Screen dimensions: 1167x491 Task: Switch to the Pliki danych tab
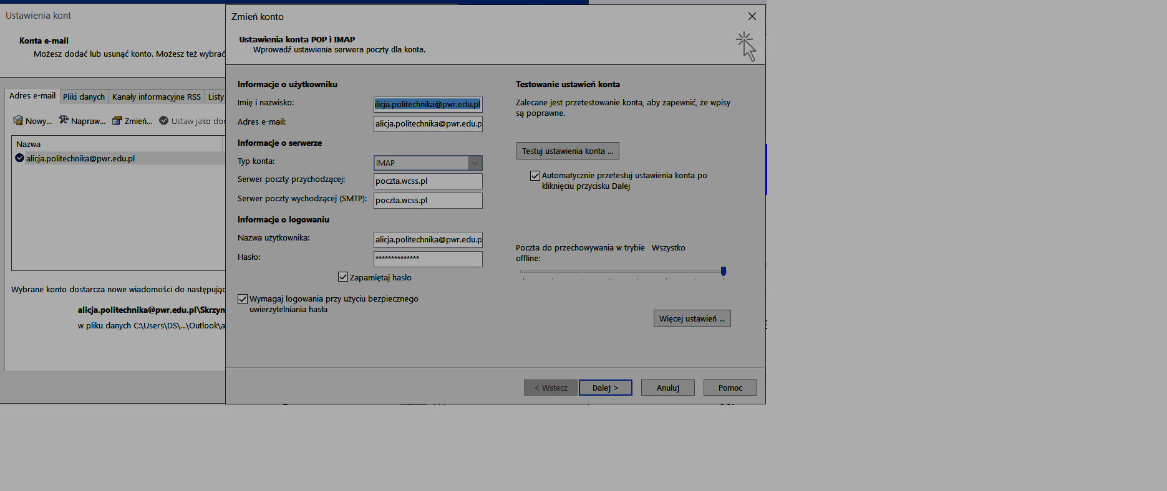point(84,97)
